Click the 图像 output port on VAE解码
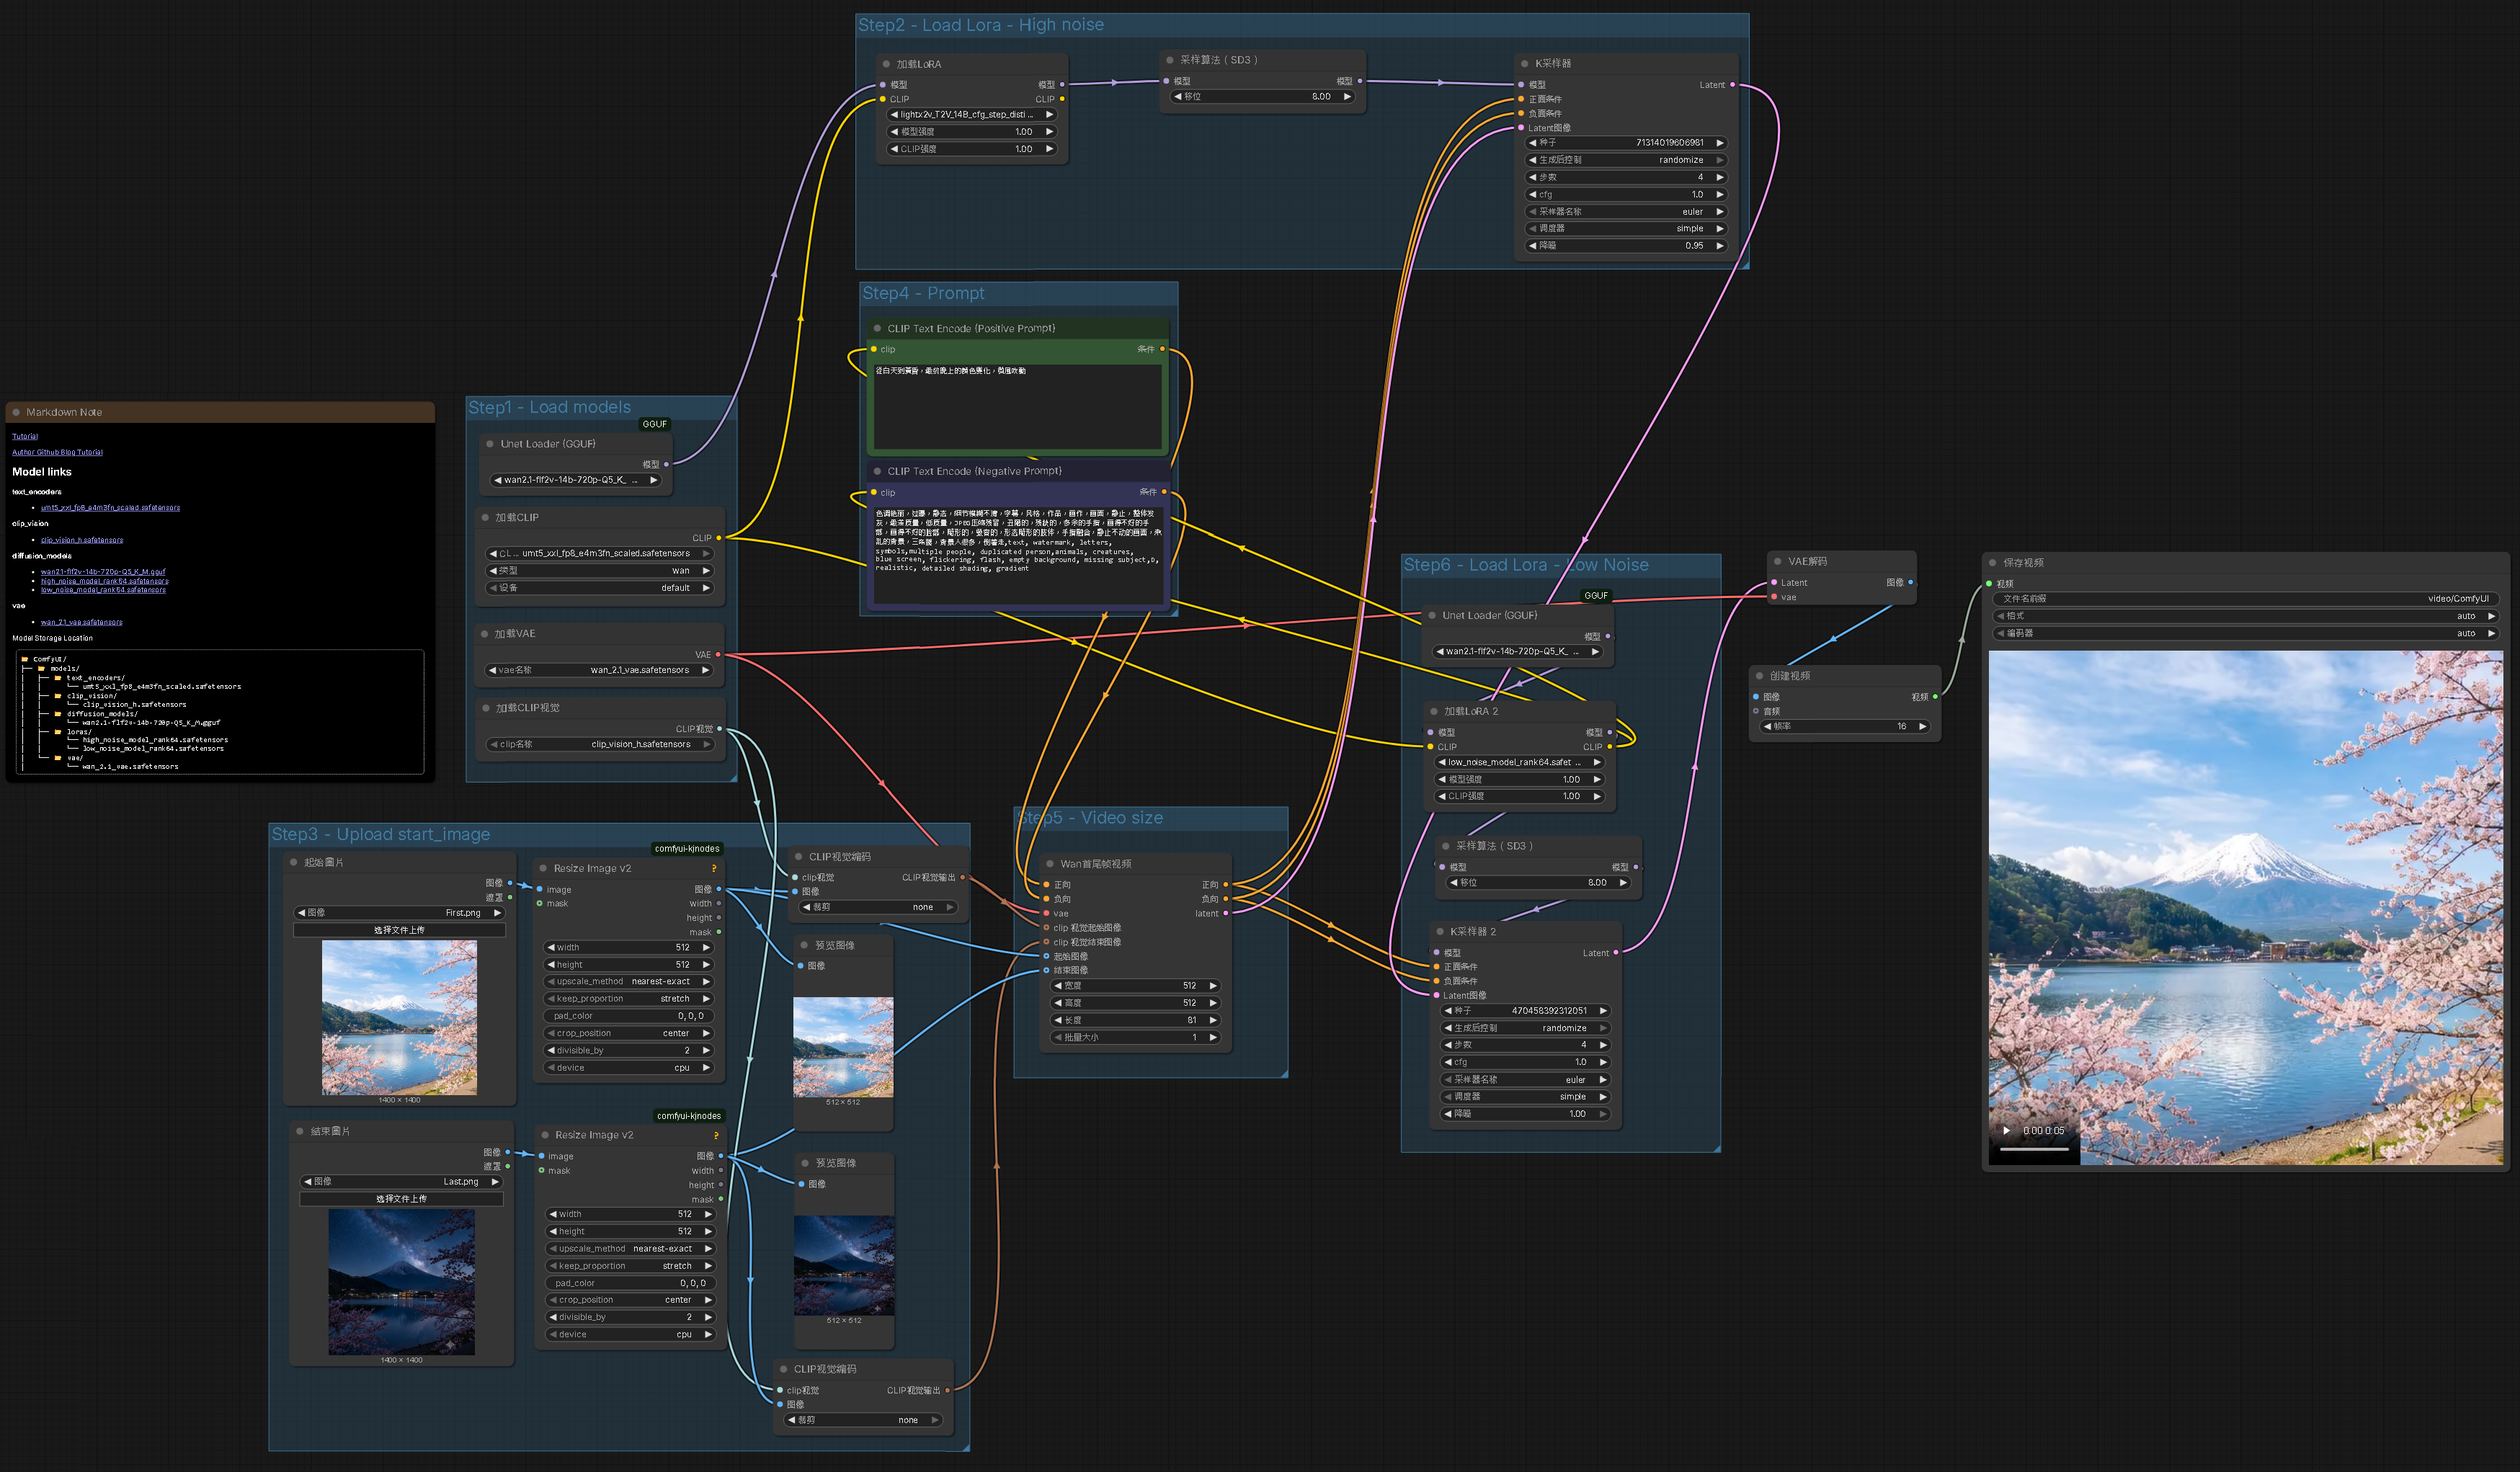 pos(1910,582)
